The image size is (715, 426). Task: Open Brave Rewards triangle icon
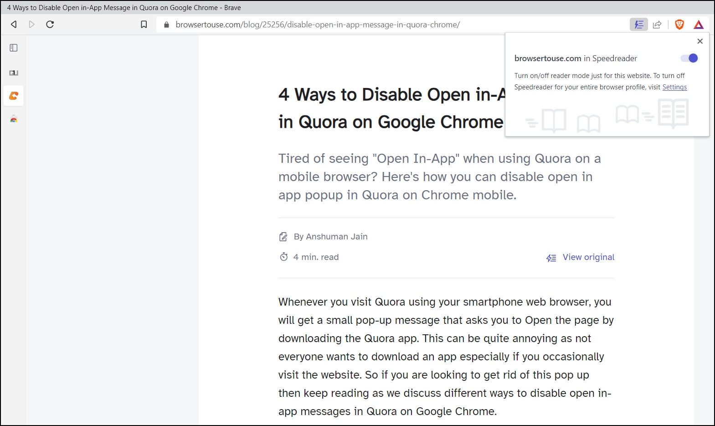pos(699,25)
